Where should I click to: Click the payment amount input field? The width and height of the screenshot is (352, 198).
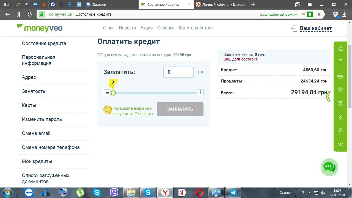(178, 72)
